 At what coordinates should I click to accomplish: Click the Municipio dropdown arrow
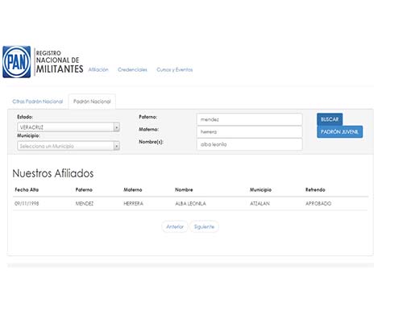[x=117, y=146]
